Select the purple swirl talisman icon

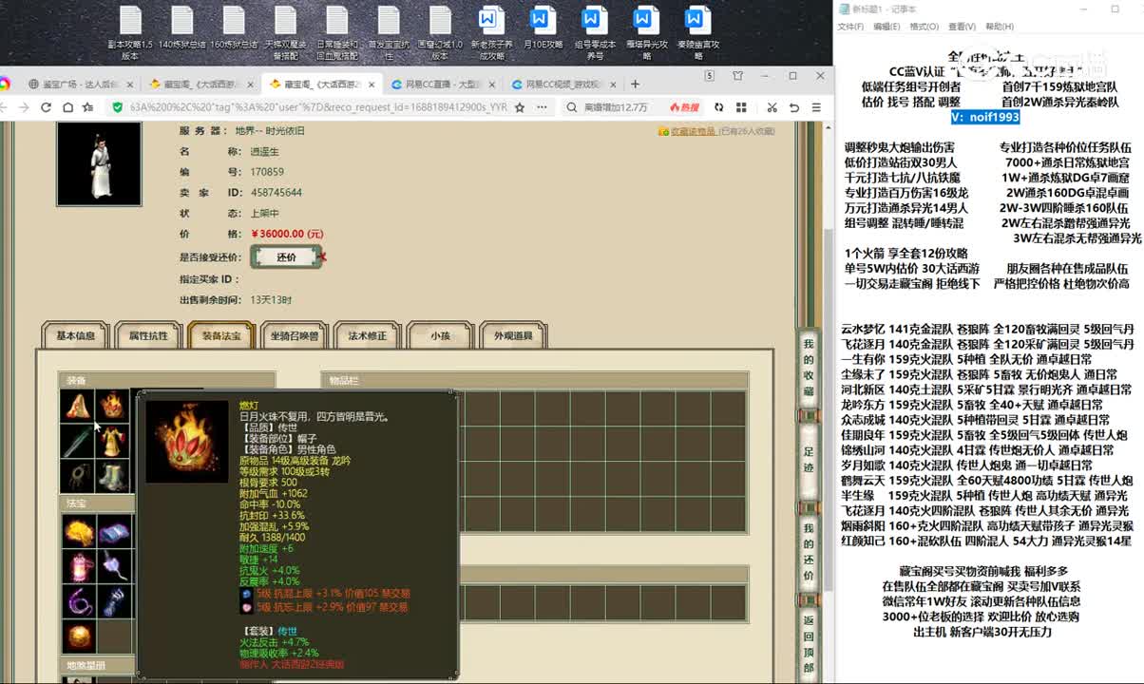[x=78, y=602]
